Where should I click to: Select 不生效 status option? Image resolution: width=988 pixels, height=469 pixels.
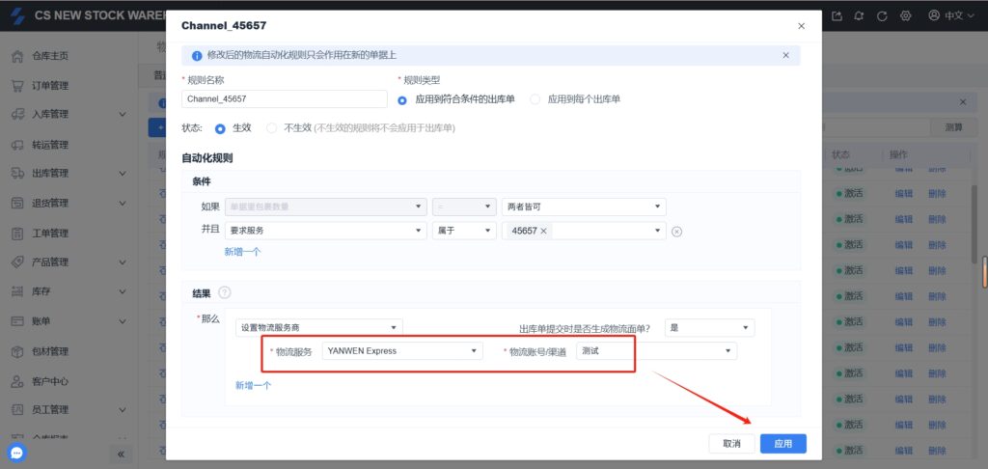tap(272, 127)
